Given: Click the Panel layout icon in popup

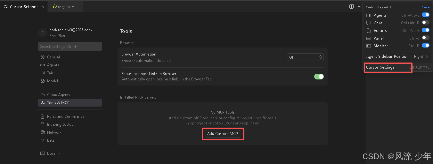Looking at the screenshot, I should pyautogui.click(x=369, y=38).
